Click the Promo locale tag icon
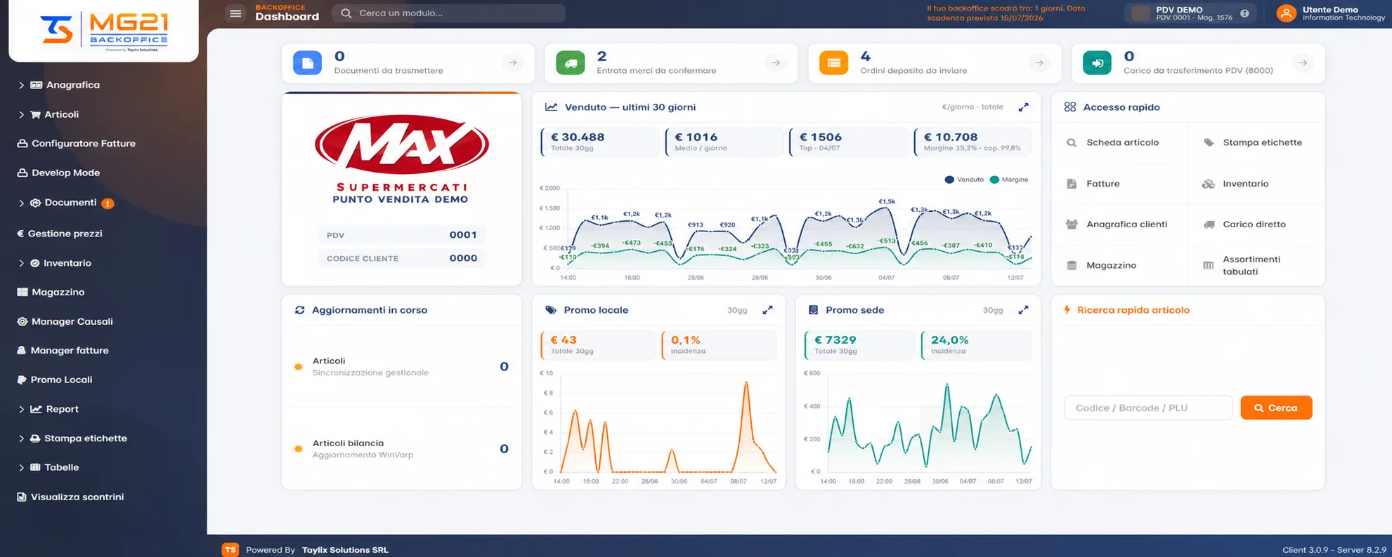Viewport: 1392px width, 557px height. point(551,310)
